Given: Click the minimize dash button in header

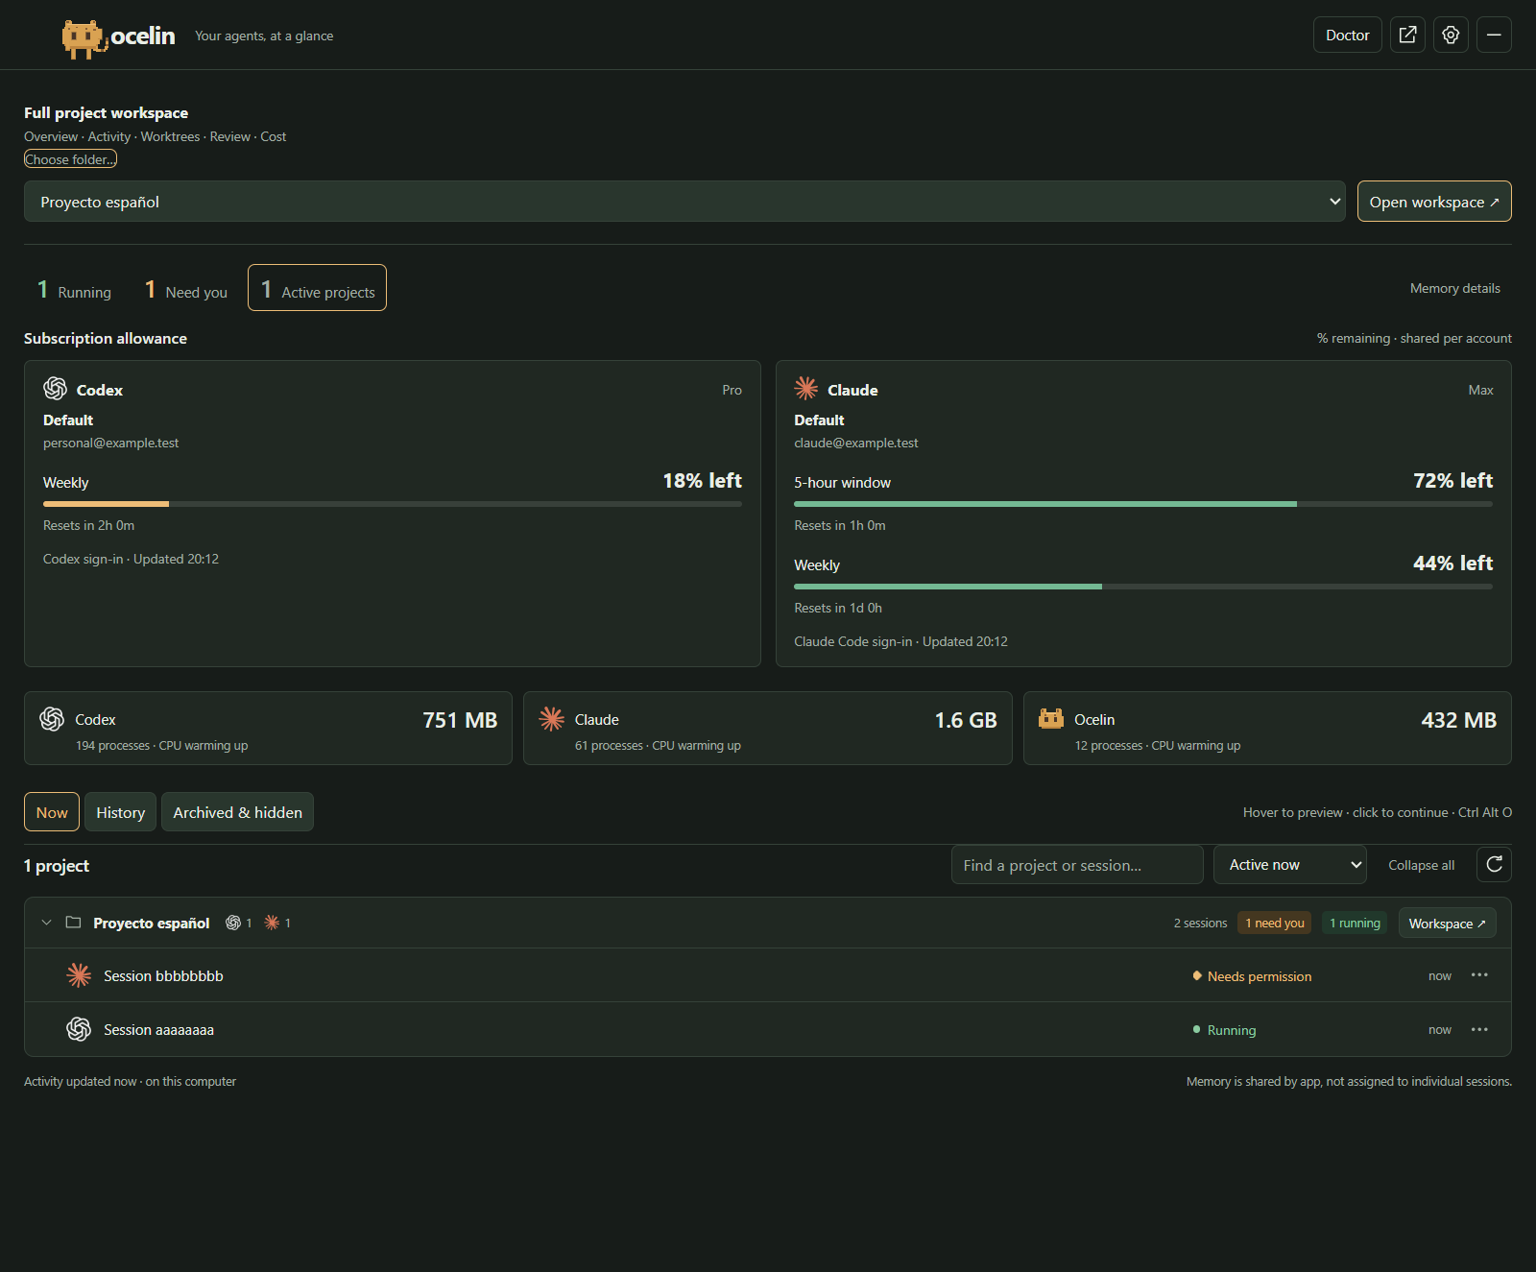Looking at the screenshot, I should 1494,35.
